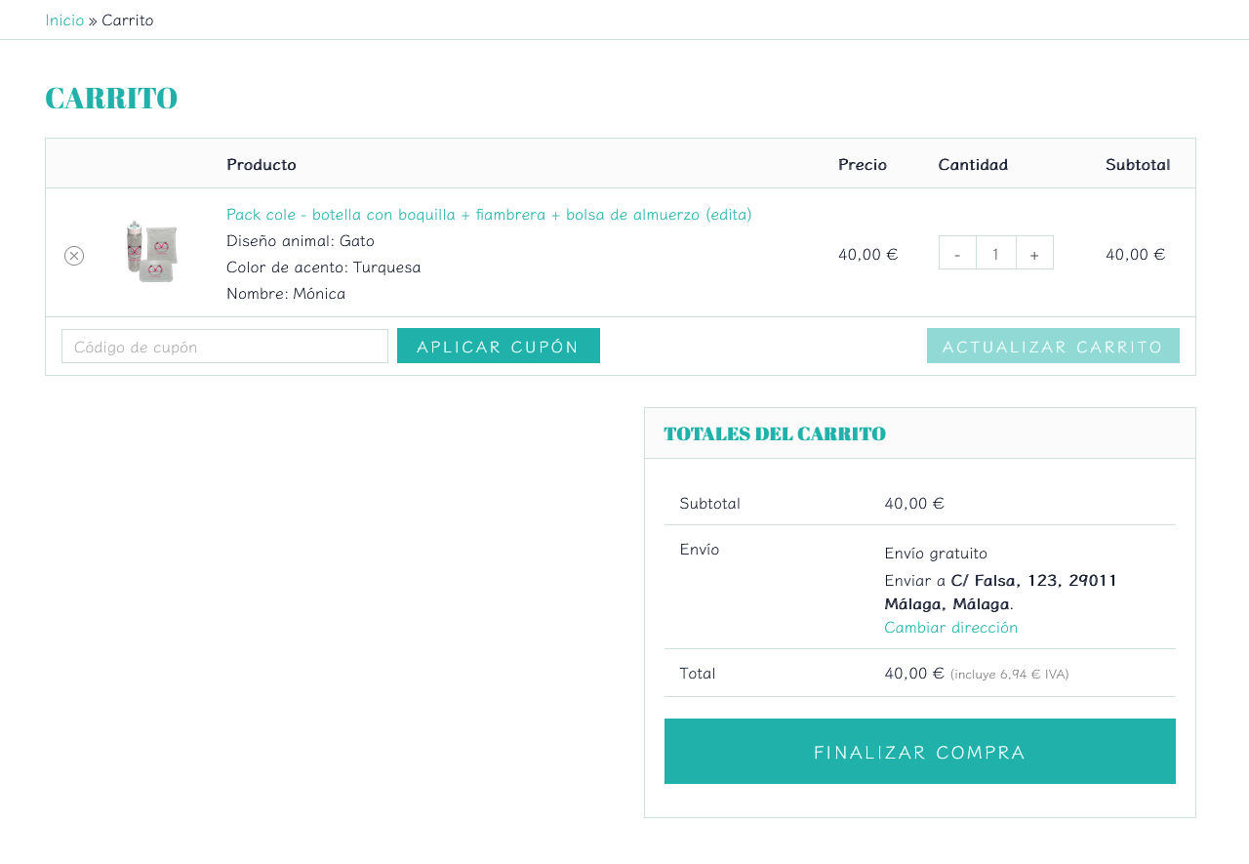This screenshot has width=1249, height=864.
Task: Open the Cambiar dirección link
Action: click(950, 627)
